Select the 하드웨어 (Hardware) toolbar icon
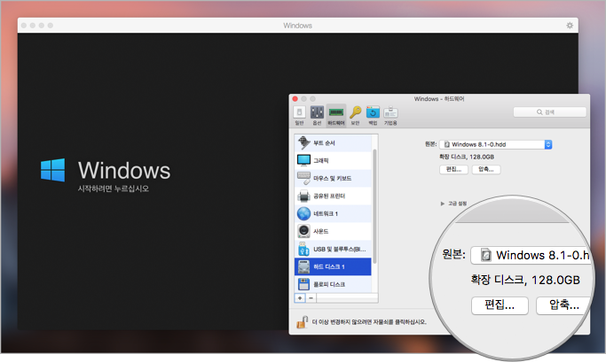606x362 pixels. [x=336, y=115]
